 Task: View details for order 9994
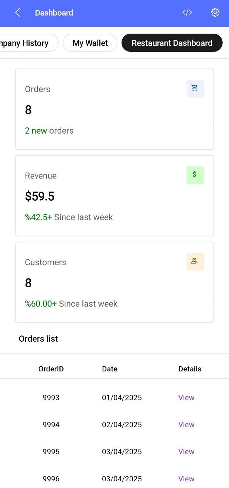[x=186, y=425]
